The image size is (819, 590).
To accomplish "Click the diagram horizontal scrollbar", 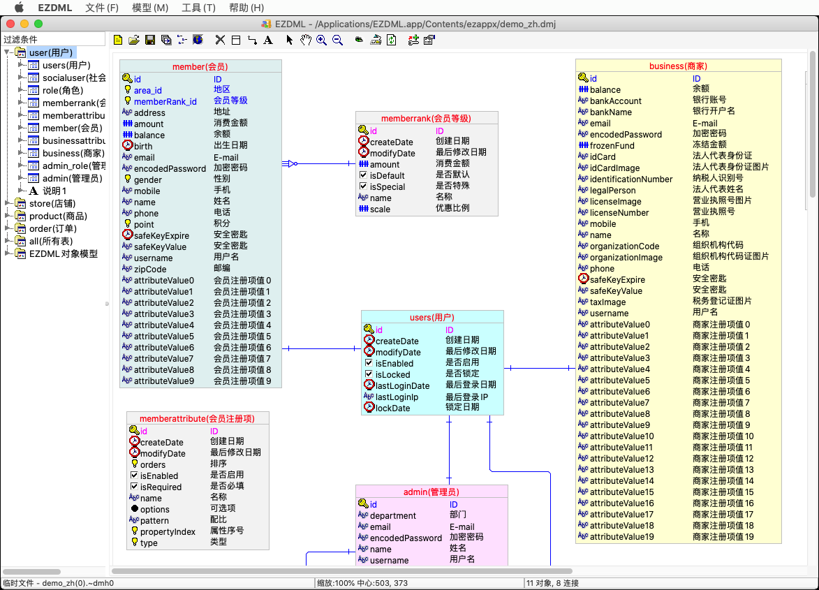I will 342,571.
